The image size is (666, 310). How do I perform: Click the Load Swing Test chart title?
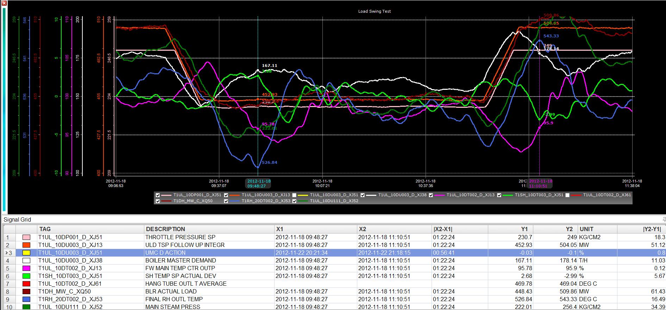[x=375, y=11]
